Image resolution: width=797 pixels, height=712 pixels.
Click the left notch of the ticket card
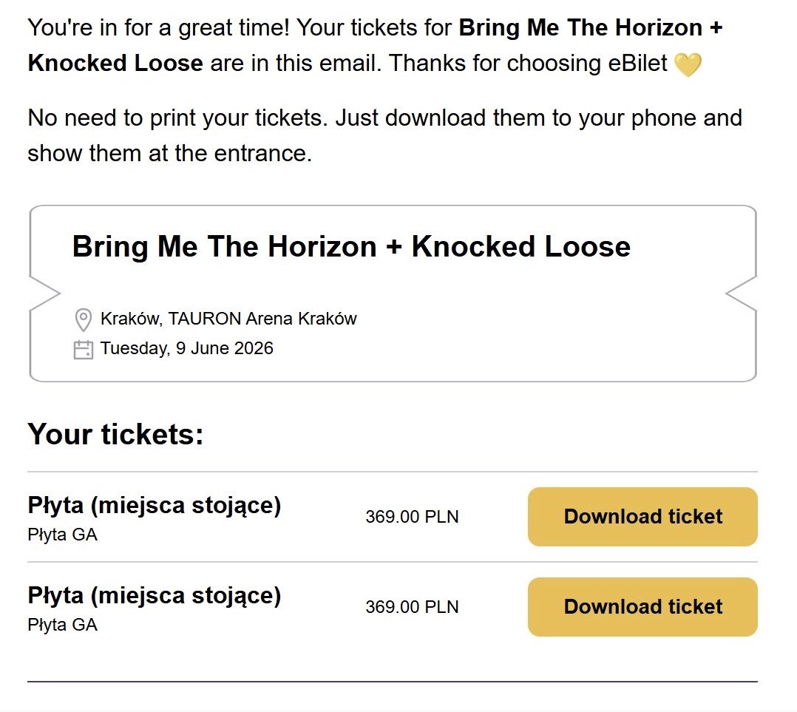(x=44, y=294)
